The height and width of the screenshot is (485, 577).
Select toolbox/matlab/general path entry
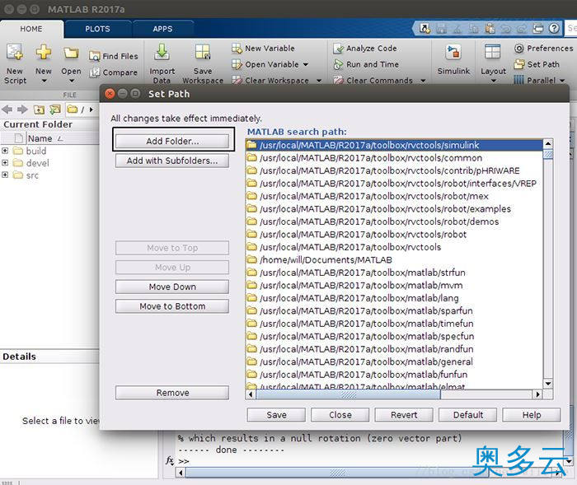coord(394,361)
